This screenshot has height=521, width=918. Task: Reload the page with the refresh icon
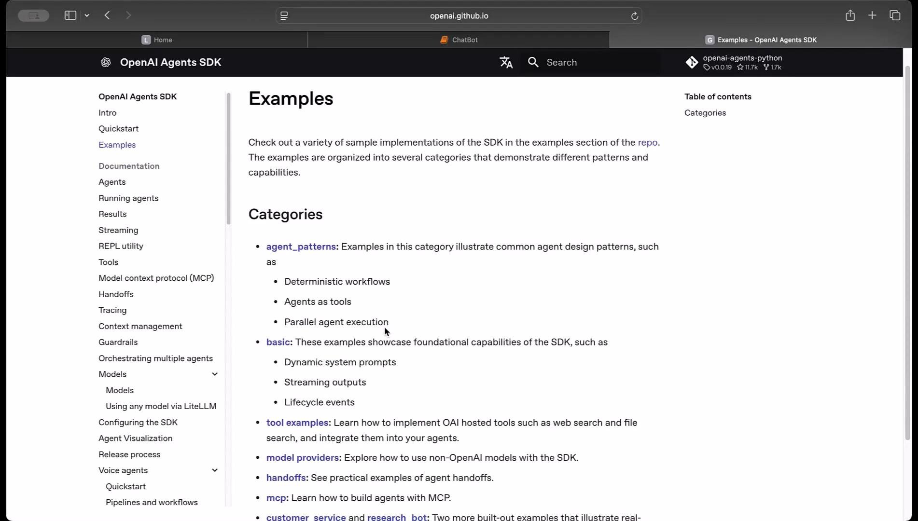point(635,16)
